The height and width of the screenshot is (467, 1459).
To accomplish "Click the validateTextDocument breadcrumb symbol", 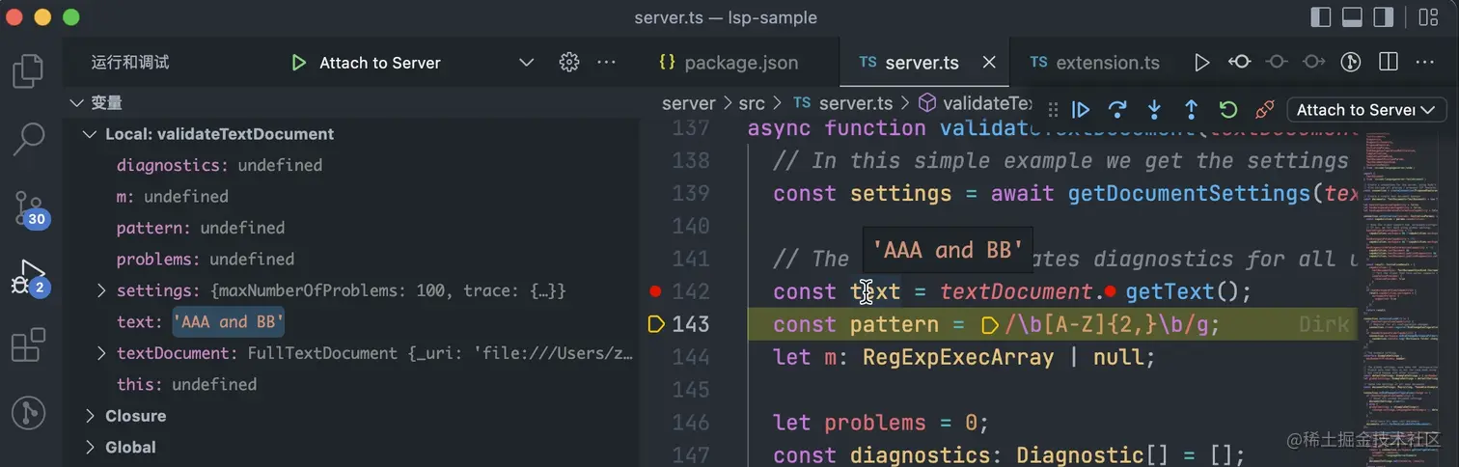I will (977, 103).
